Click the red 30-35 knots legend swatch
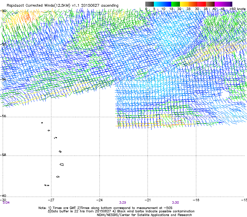247x217 pixels. [202, 4]
